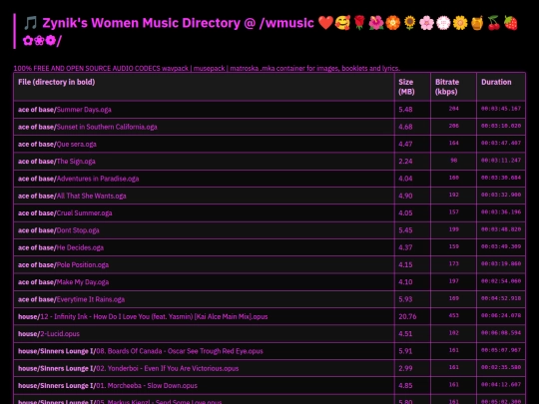Click the musepack codec link
The image size is (539, 404).
coord(209,68)
